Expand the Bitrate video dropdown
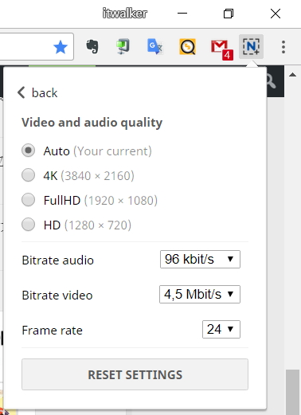301x415 pixels. point(200,294)
